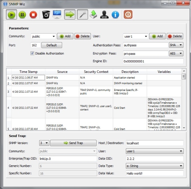191x189 pixels.
Task: Toggle the Disable Authorization checkbox
Action: pos(32,53)
